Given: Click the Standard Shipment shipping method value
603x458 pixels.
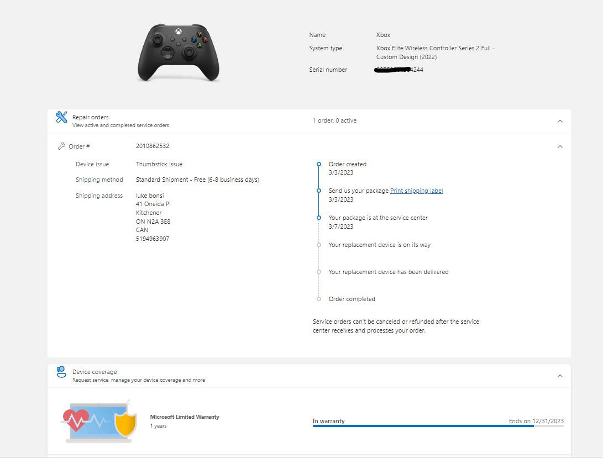Looking at the screenshot, I should click(197, 180).
